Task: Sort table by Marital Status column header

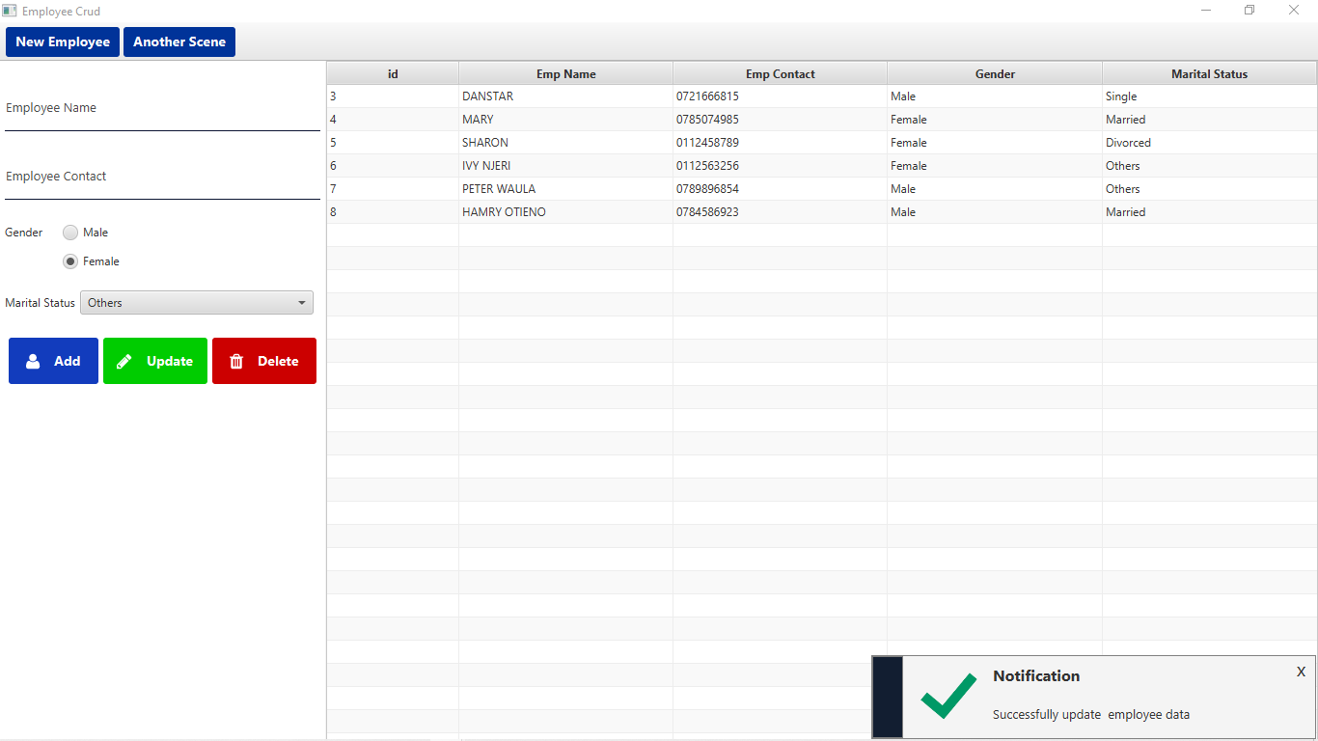Action: pos(1209,73)
